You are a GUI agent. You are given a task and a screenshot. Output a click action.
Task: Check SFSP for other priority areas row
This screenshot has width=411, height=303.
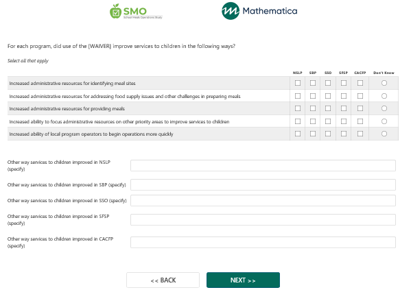[x=344, y=121]
